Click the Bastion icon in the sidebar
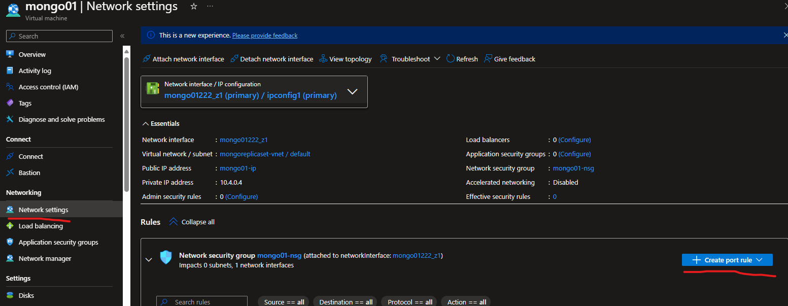This screenshot has width=788, height=306. point(10,173)
